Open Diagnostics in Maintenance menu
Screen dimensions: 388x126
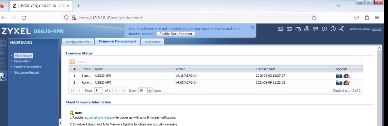(x=22, y=61)
